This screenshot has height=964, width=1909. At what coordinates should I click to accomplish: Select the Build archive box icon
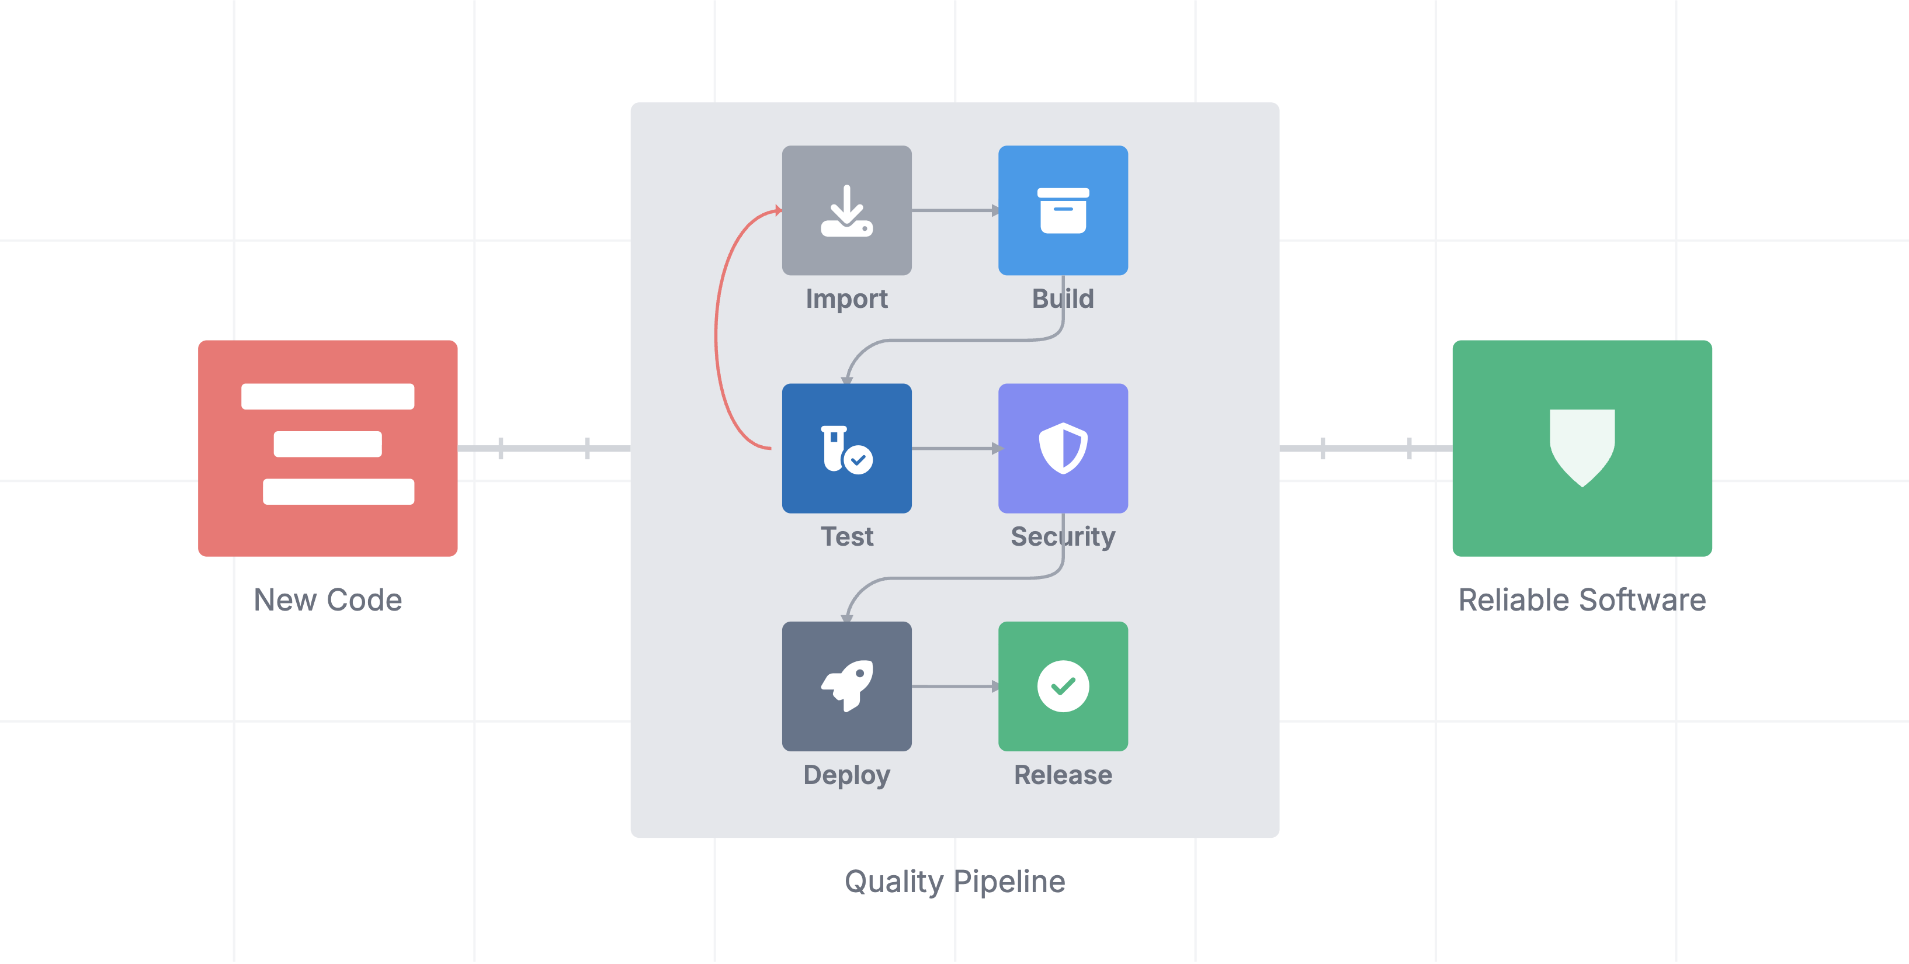[x=1063, y=210]
